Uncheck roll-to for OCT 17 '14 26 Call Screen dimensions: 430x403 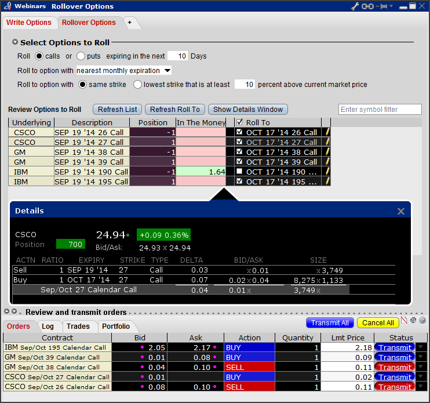[x=239, y=132]
